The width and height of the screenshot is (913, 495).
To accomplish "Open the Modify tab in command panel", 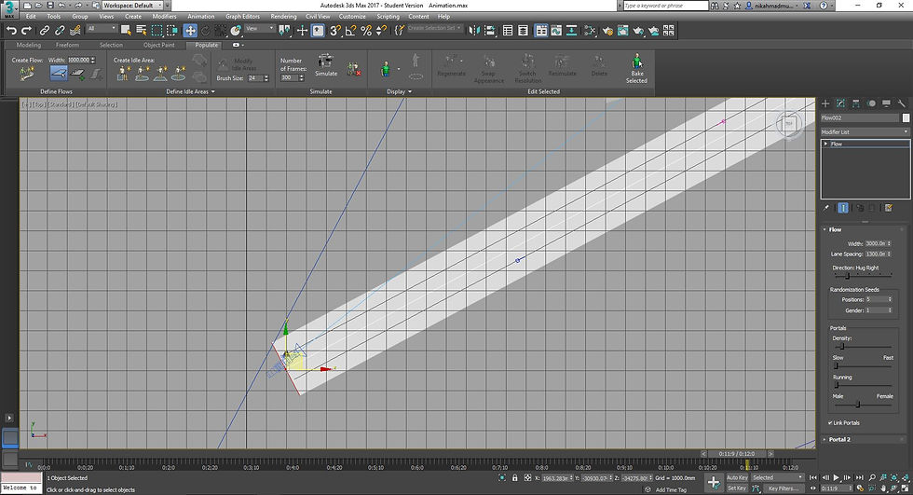I will point(840,103).
